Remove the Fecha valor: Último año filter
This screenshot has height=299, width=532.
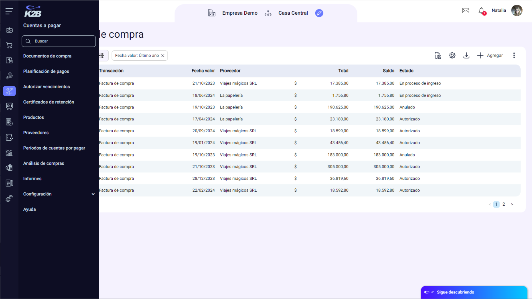tap(163, 56)
